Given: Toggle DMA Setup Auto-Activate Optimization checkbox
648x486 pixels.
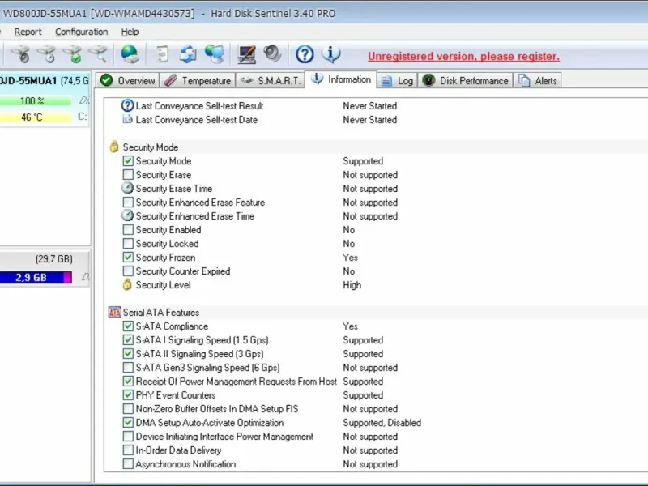Looking at the screenshot, I should point(128,422).
